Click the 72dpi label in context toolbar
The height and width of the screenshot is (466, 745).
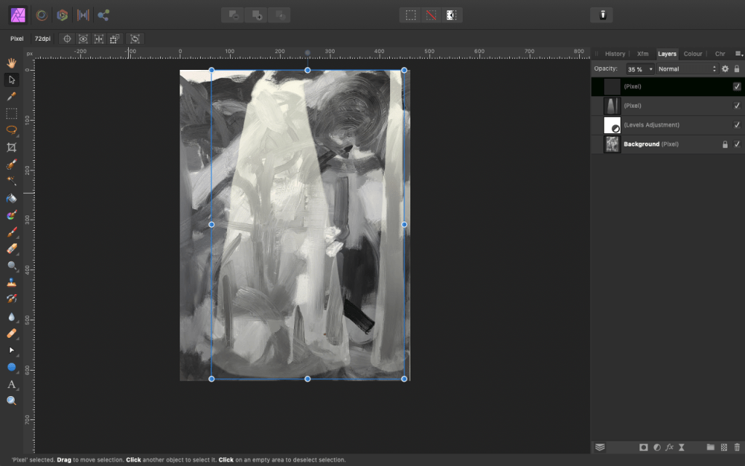coord(42,39)
